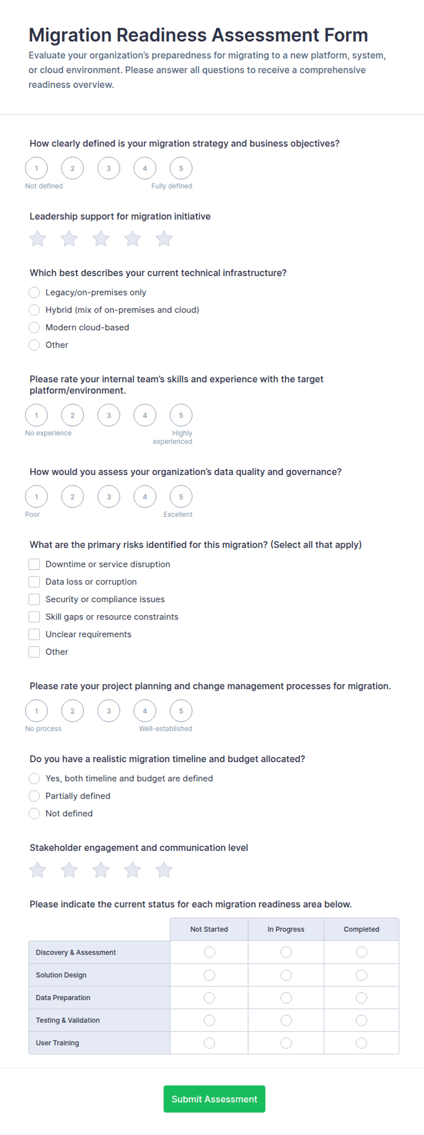Select Hybrid (mix of on-premises and cloud)

[x=34, y=310]
